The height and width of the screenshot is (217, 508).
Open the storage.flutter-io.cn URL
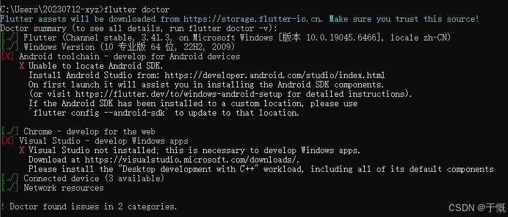[253, 19]
